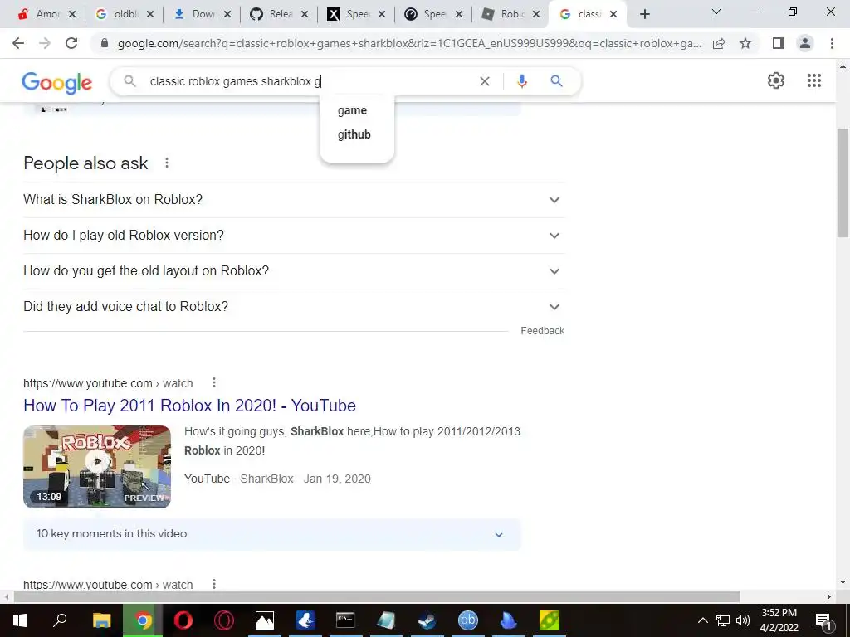The height and width of the screenshot is (637, 850).
Task: Open Google quick settings gear
Action: point(776,80)
